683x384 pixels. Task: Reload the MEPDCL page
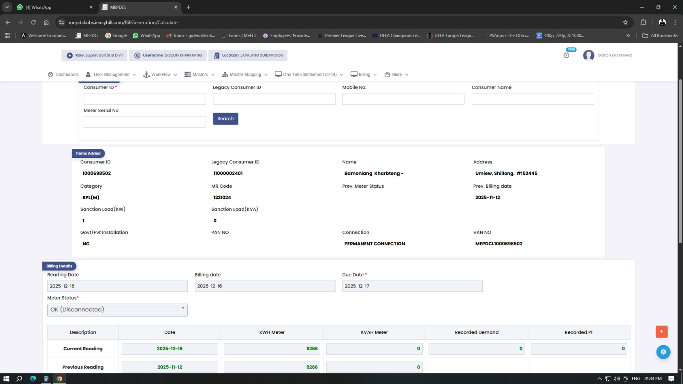[33, 23]
